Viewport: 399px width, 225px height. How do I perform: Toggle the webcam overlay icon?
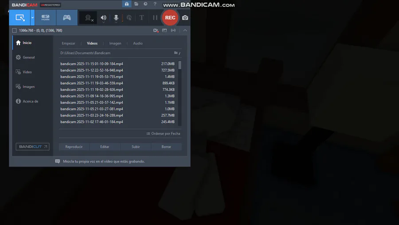[88, 18]
